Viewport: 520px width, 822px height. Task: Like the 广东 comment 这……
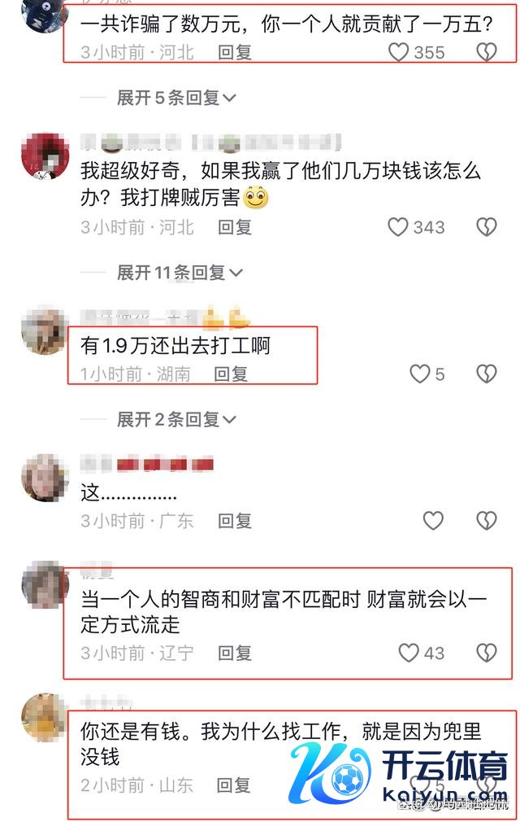433,521
